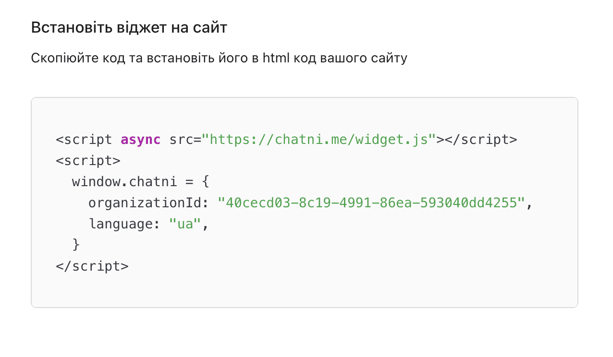613x357 pixels.
Task: Click the ></script> ending of the first line
Action: click(477, 140)
